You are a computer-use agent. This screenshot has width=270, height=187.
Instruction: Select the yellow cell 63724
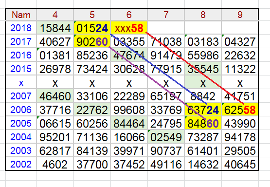click(x=203, y=110)
